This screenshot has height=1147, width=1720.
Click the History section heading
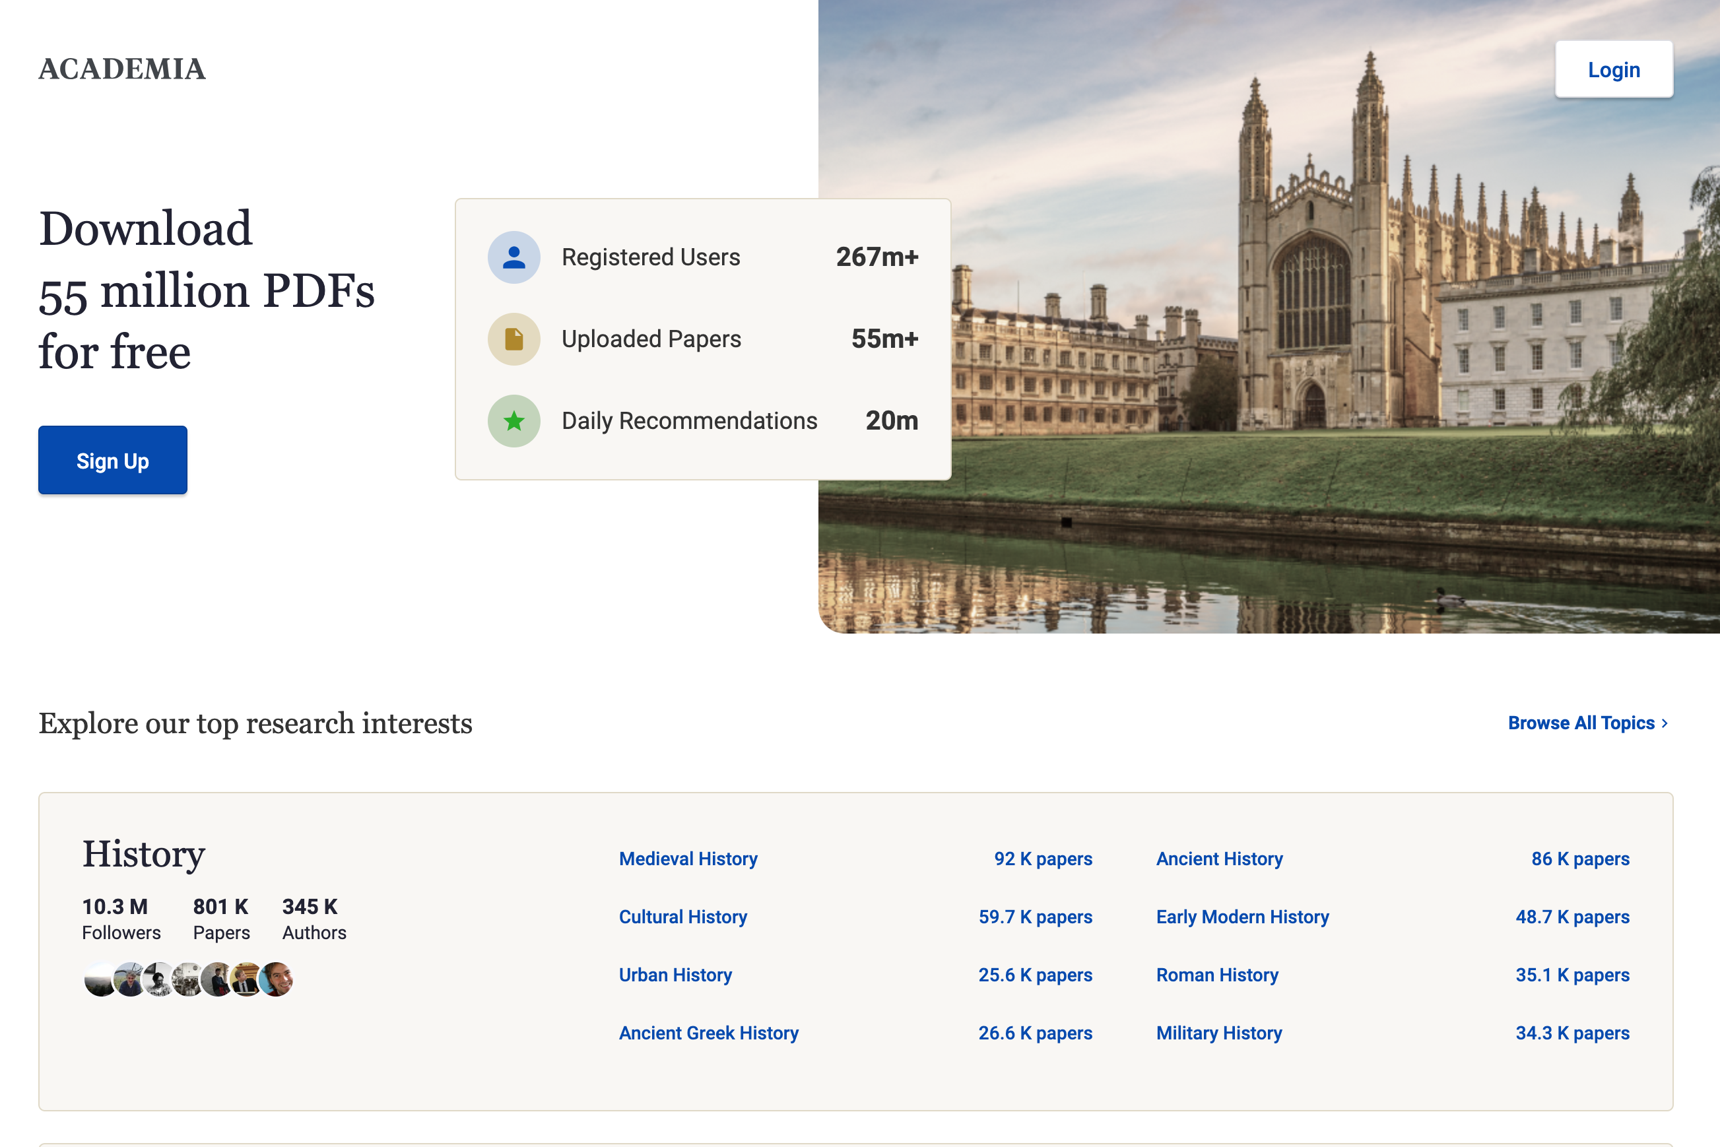click(143, 855)
